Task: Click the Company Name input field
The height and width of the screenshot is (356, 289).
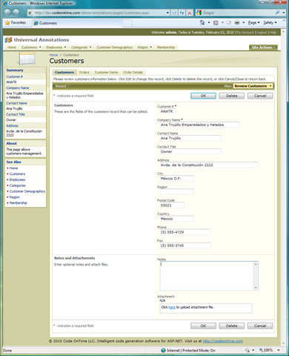Action: pyautogui.click(x=199, y=125)
